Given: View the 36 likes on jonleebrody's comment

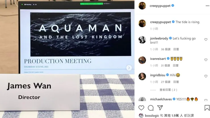Looking at the screenshot, I should click(x=166, y=49).
